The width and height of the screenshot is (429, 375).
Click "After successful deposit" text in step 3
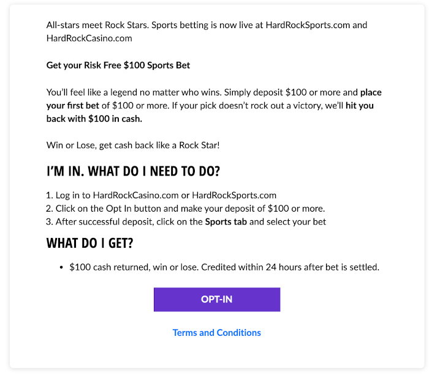pyautogui.click(x=105, y=222)
